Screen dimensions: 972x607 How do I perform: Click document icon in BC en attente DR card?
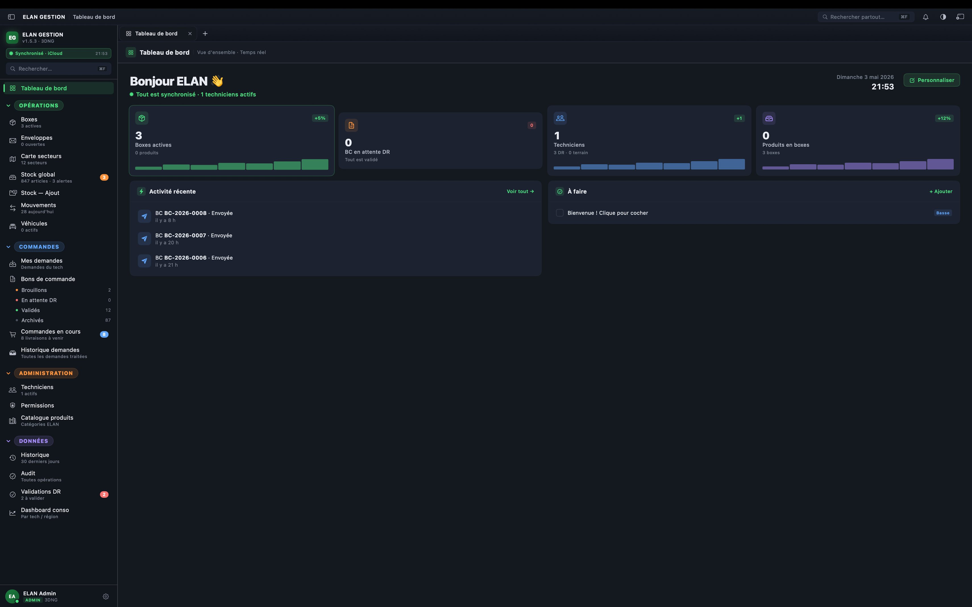pos(351,125)
